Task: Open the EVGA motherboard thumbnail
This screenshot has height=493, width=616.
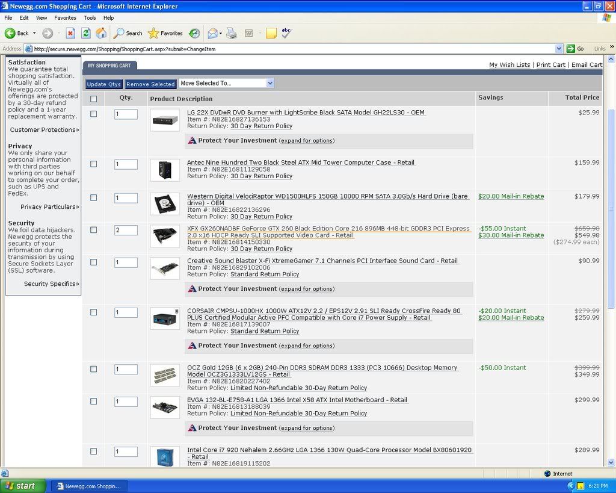Action: 165,408
